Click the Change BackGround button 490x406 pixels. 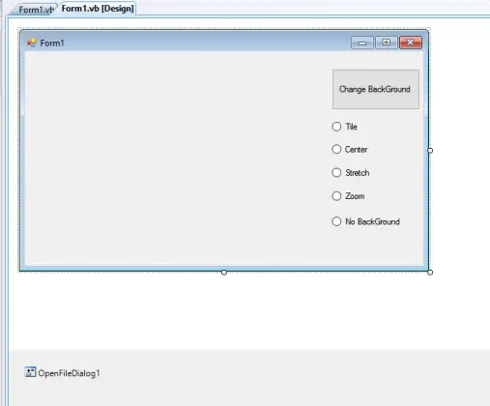point(376,89)
